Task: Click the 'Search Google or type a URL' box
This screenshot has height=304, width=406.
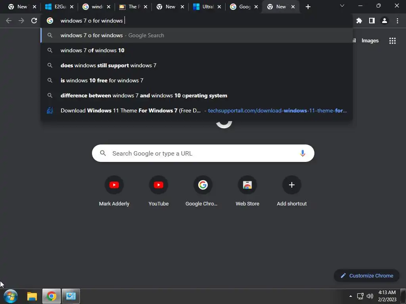Action: coord(203,153)
